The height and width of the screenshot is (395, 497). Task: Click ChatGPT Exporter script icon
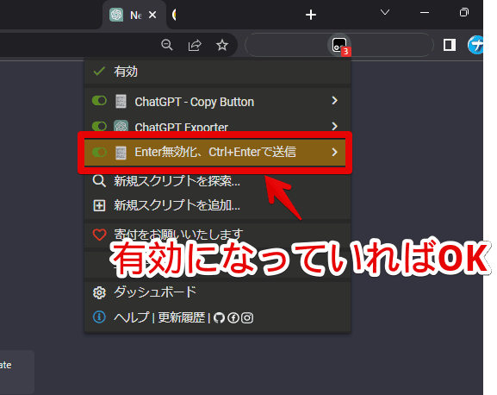pos(121,126)
